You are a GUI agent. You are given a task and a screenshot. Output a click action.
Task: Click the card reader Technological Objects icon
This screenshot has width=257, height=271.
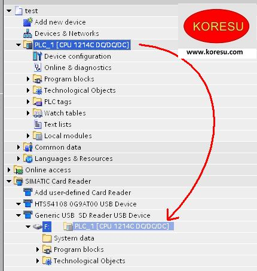coord(47,261)
